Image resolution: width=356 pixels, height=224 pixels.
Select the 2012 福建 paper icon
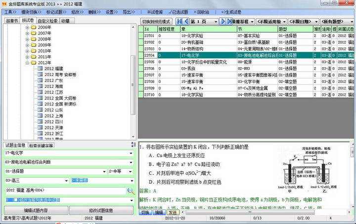click(40, 69)
